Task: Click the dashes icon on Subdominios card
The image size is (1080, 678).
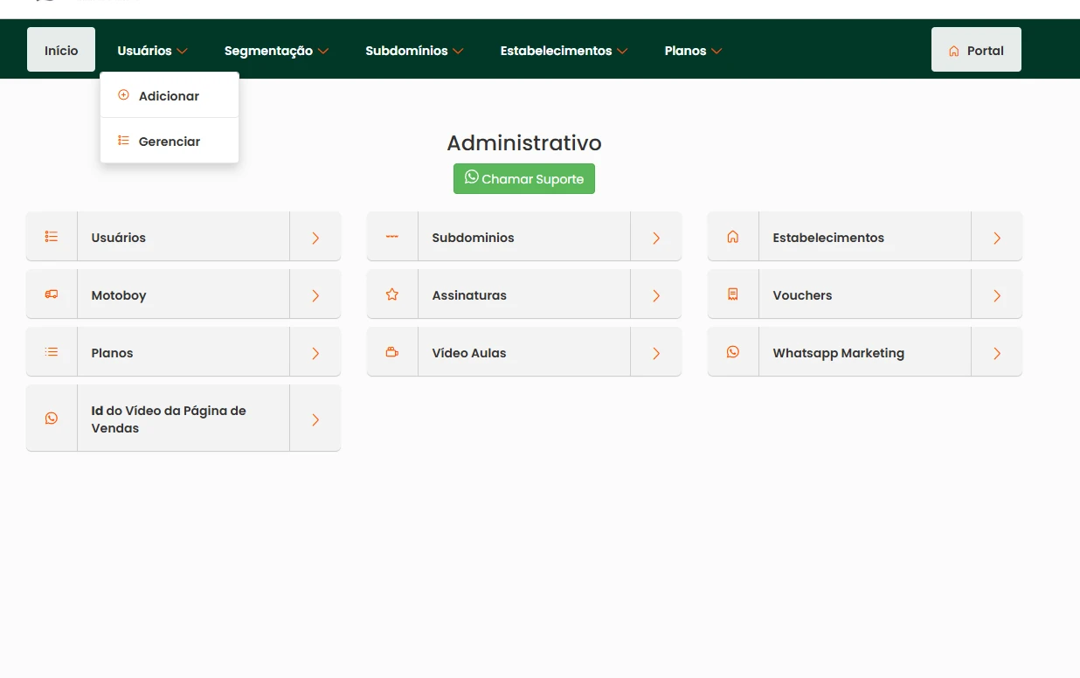Action: pyautogui.click(x=392, y=237)
